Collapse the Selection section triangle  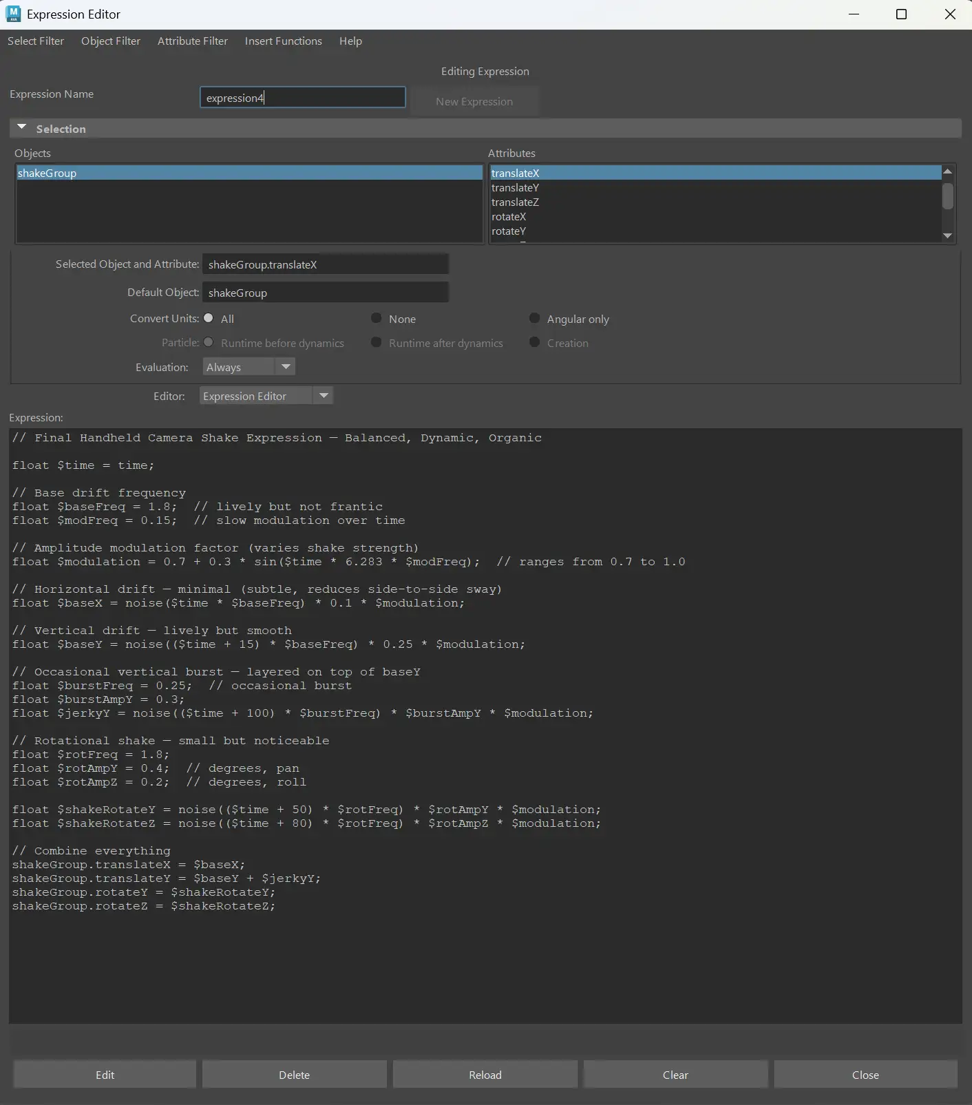point(22,128)
